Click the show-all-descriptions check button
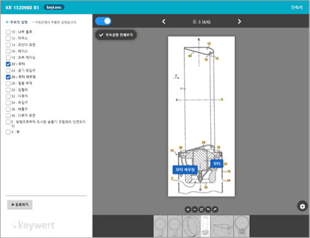310x238 pixels. click(116, 35)
